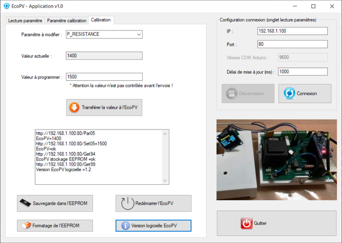Close the EcoPV application window
342x243 pixels.
[x=332, y=6]
